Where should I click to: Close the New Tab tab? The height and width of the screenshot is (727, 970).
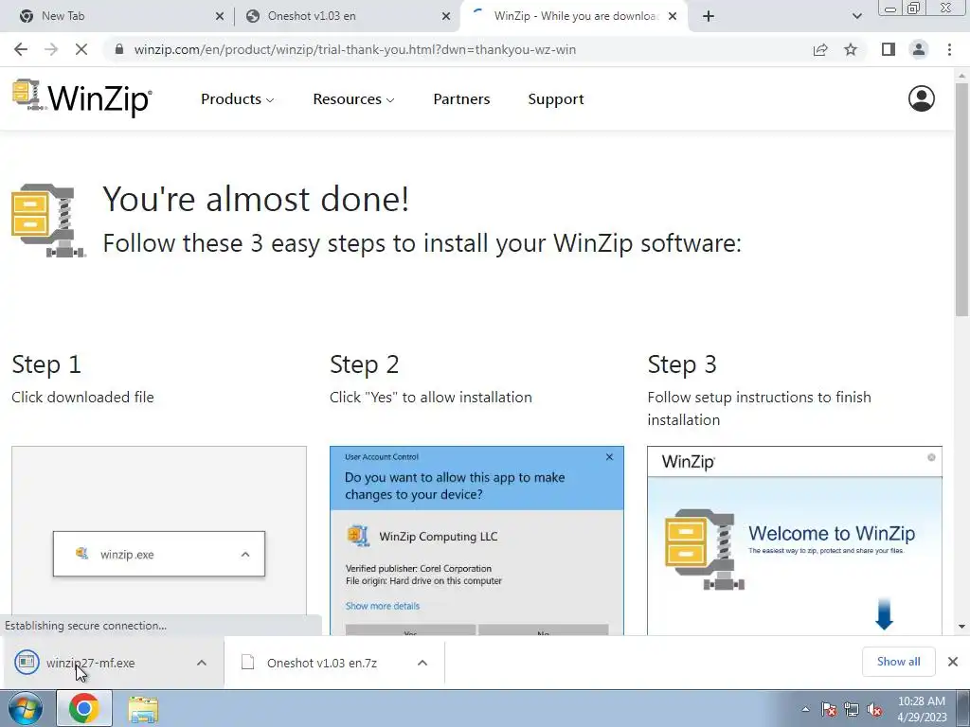tap(219, 16)
